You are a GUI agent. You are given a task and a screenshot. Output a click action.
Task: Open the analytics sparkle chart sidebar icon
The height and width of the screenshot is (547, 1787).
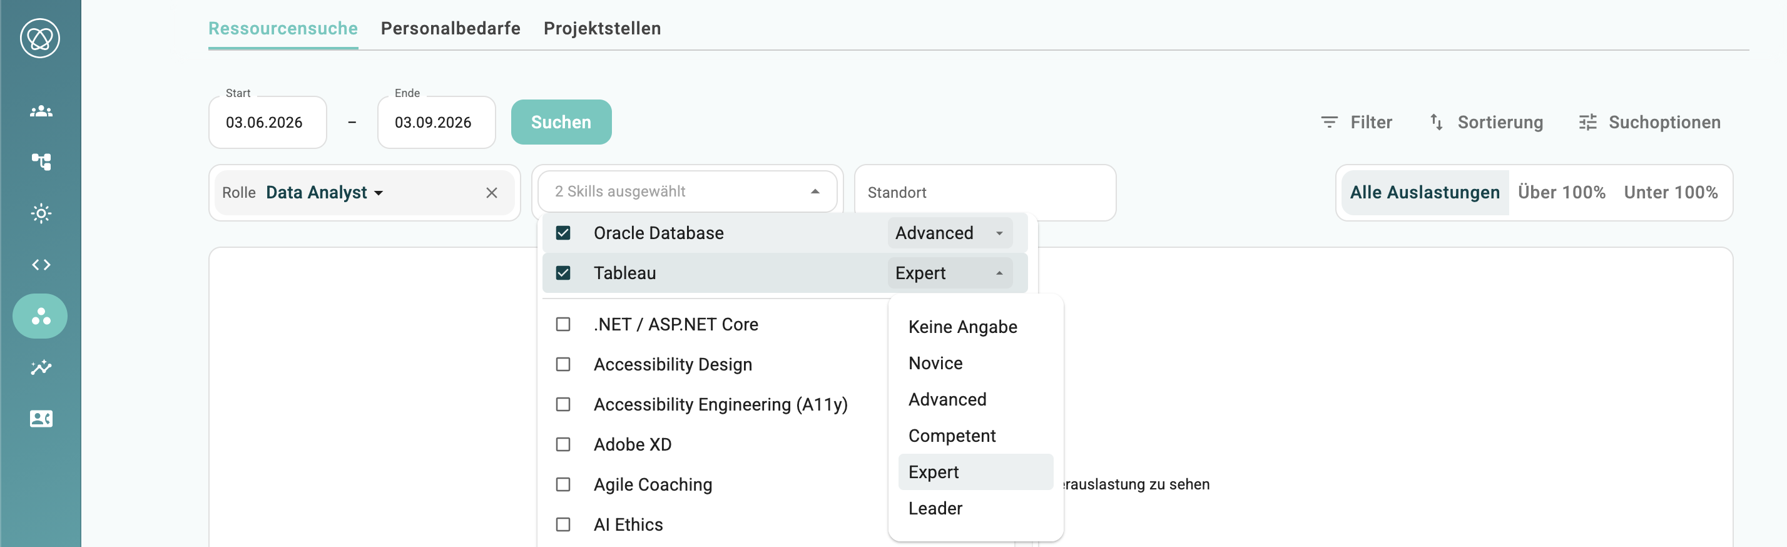tap(41, 367)
